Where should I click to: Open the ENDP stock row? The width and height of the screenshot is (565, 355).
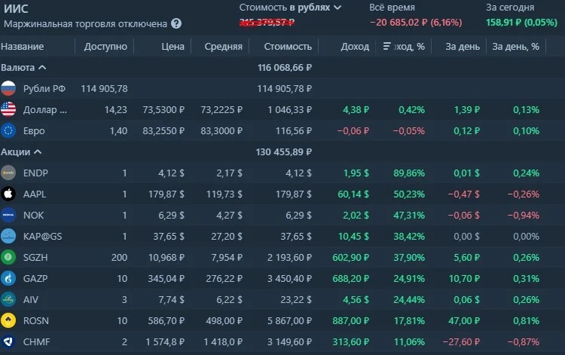click(x=273, y=173)
